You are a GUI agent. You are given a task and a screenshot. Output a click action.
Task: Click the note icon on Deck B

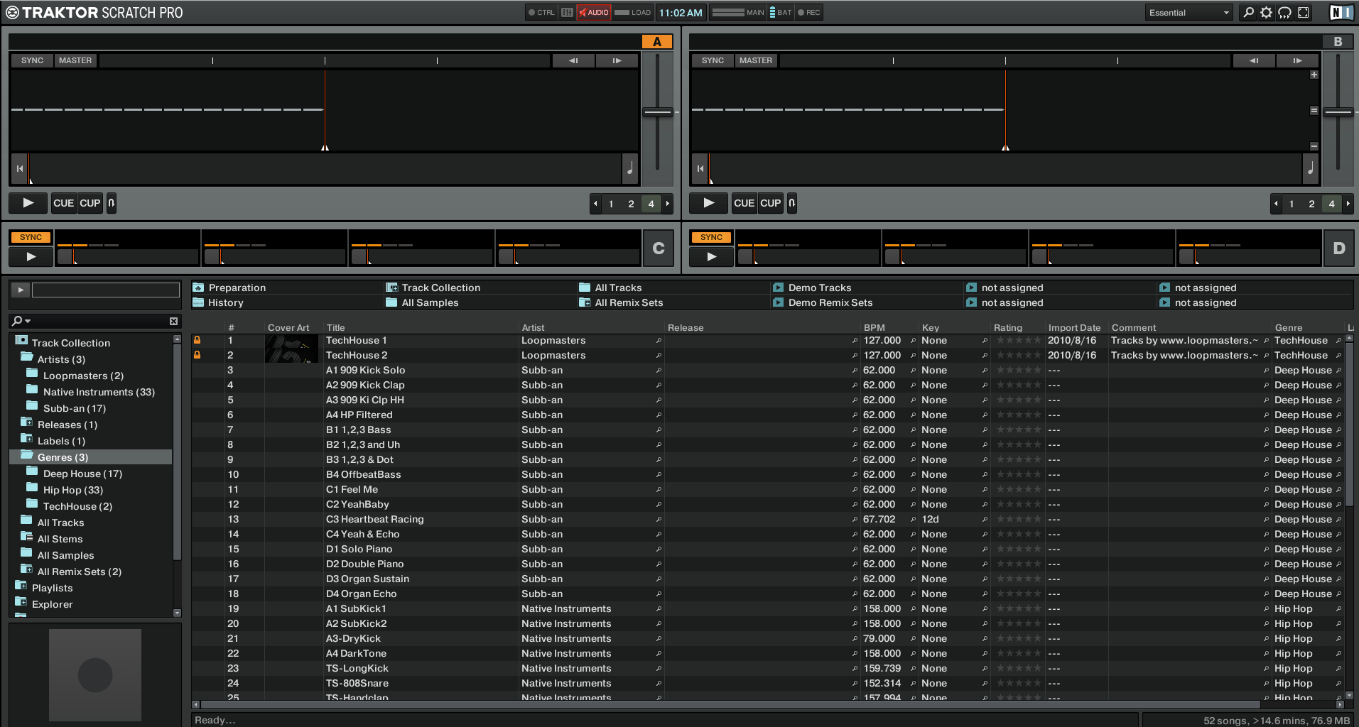[x=1310, y=169]
